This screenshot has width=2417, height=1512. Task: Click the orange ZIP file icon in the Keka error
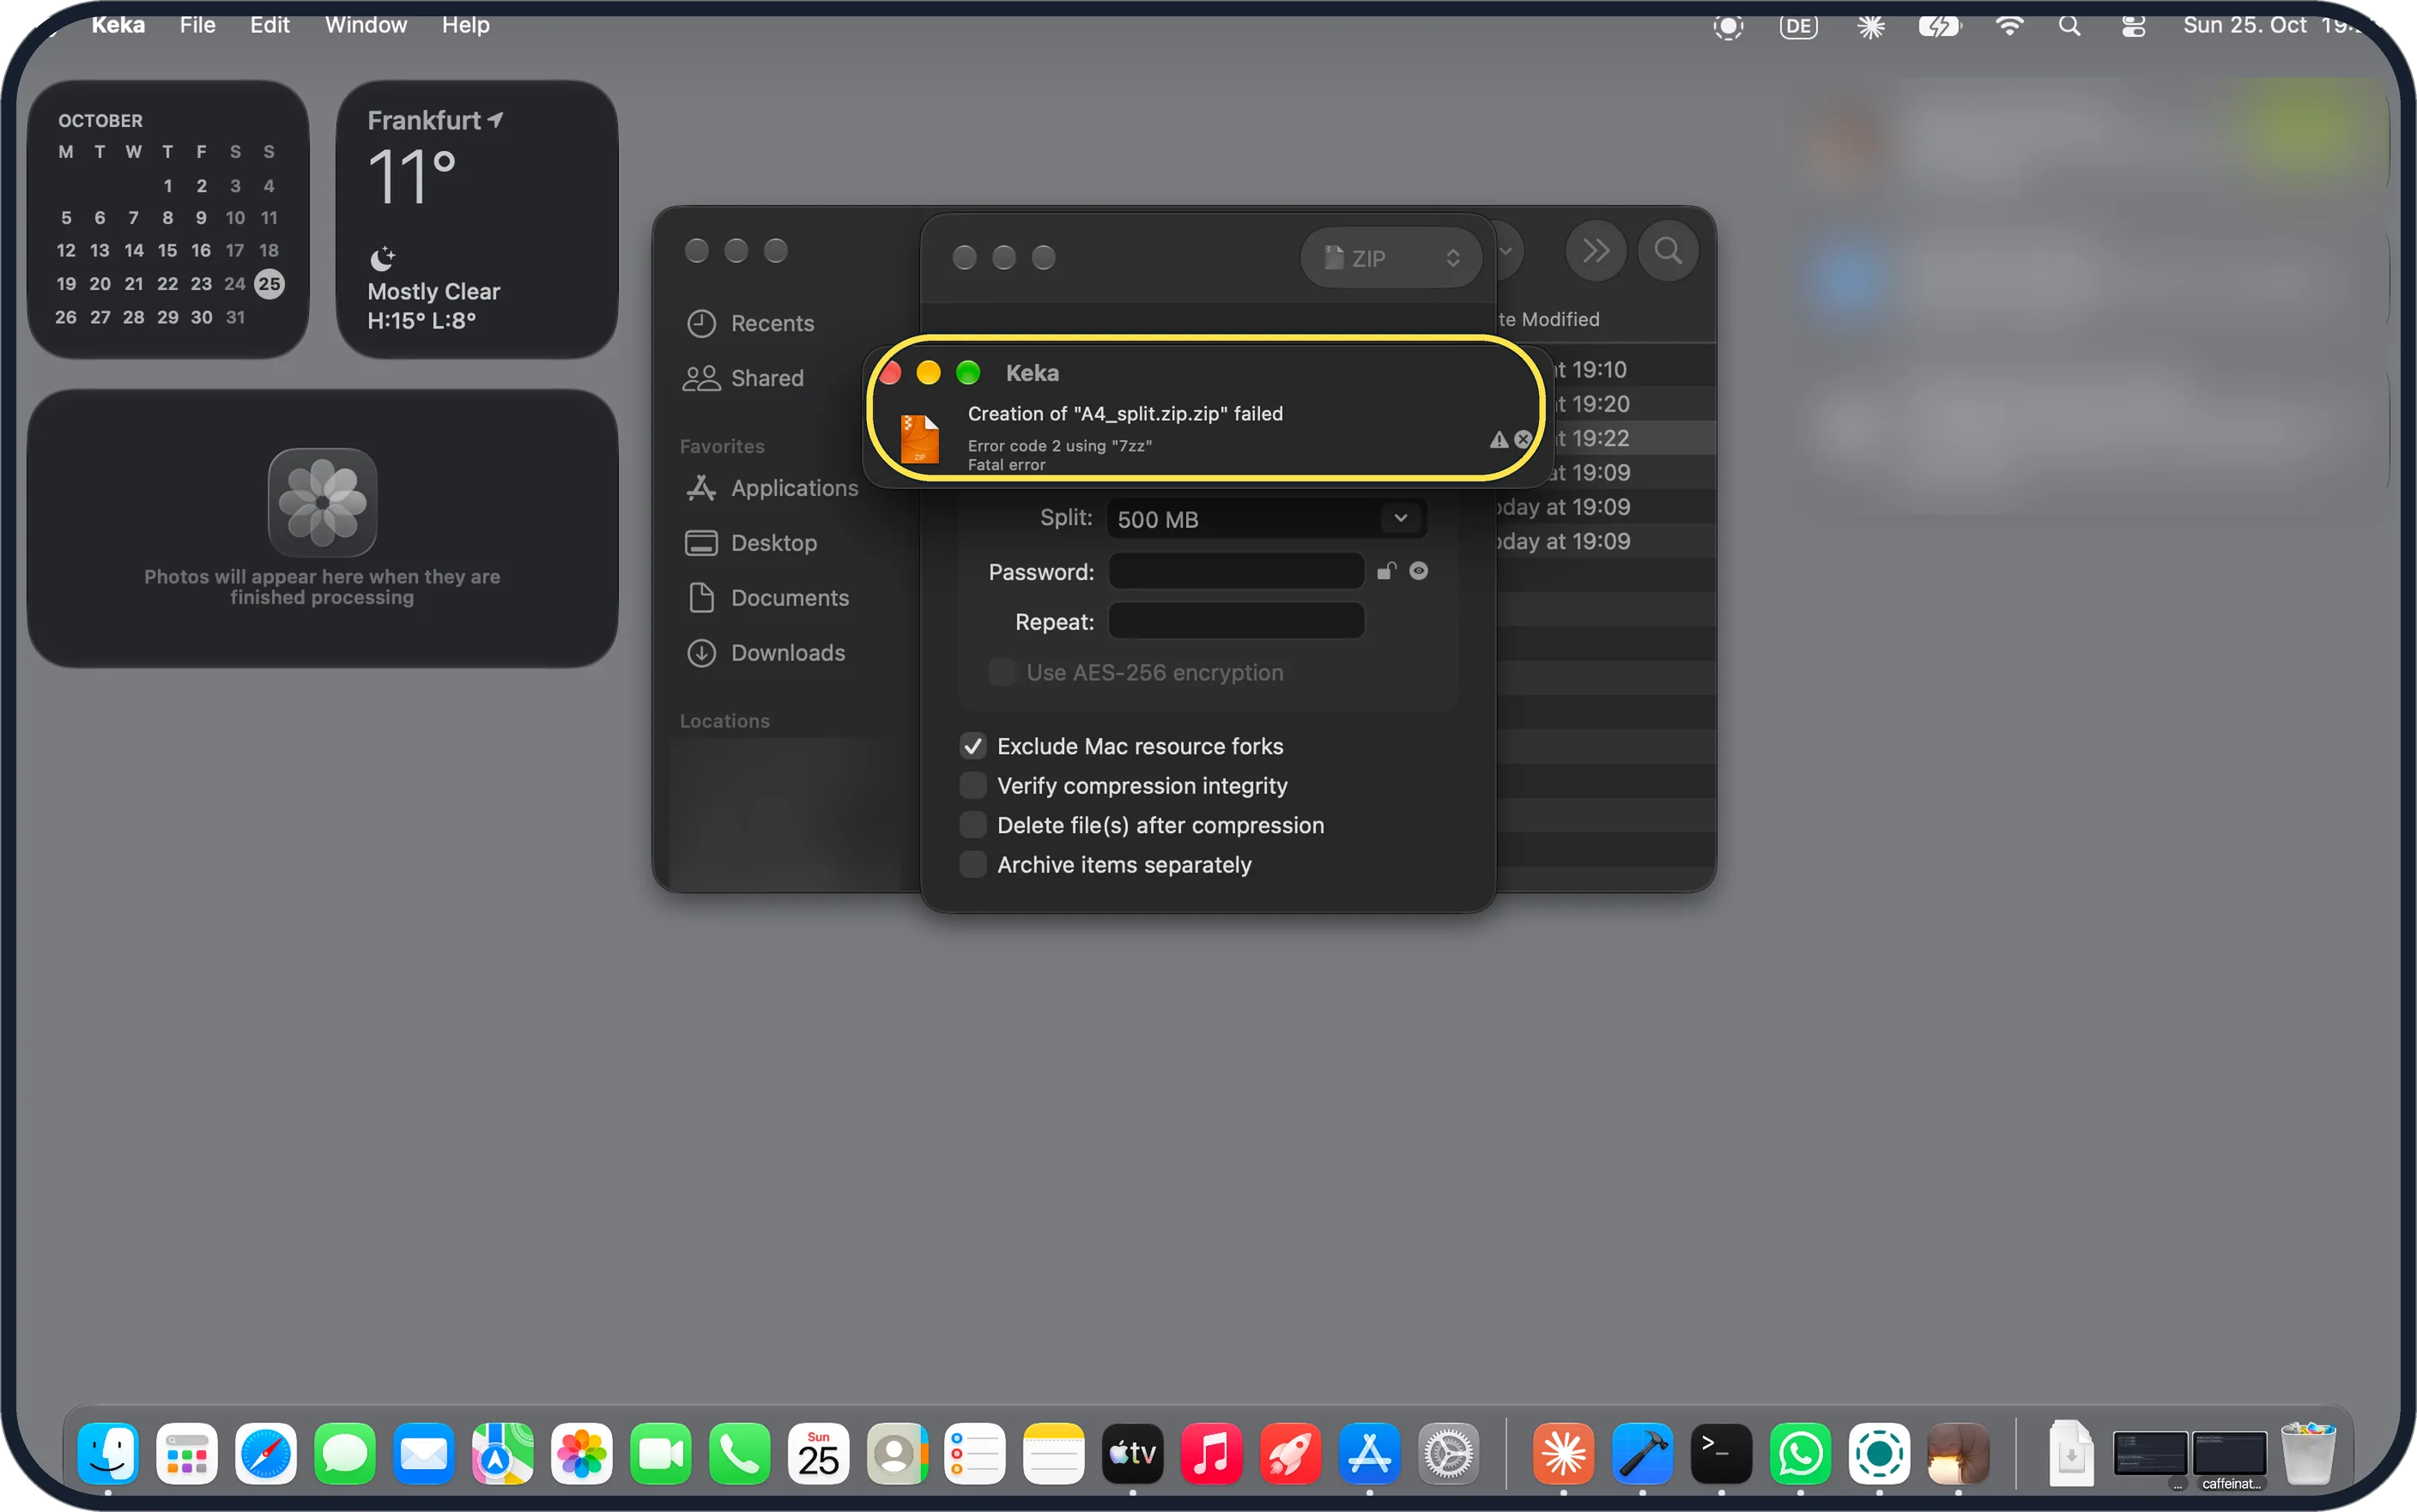point(919,439)
